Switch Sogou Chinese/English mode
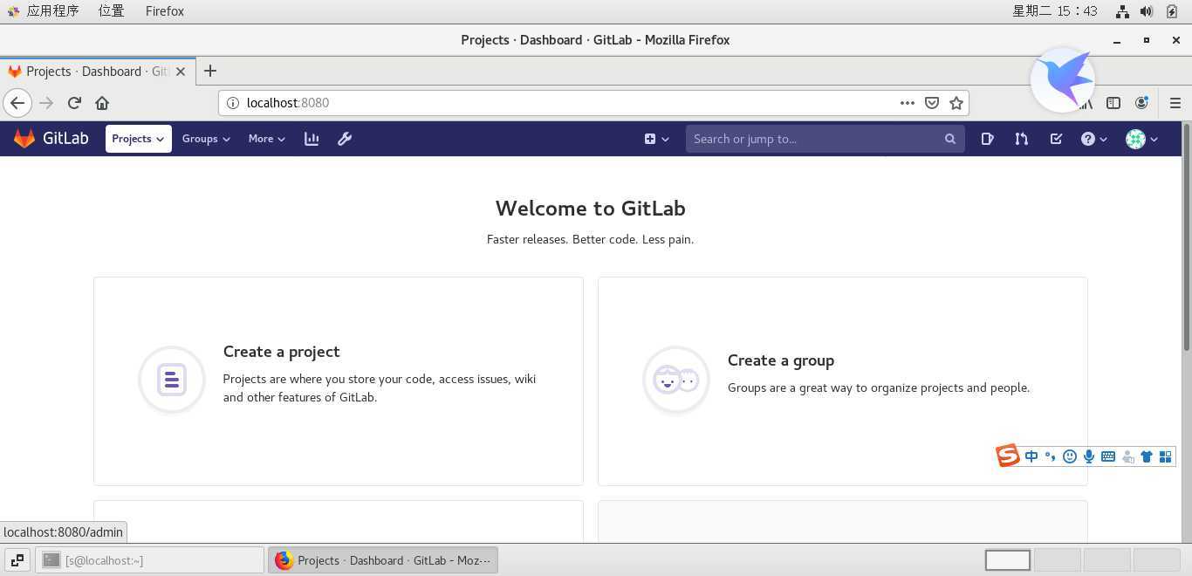The image size is (1192, 576). tap(1031, 456)
